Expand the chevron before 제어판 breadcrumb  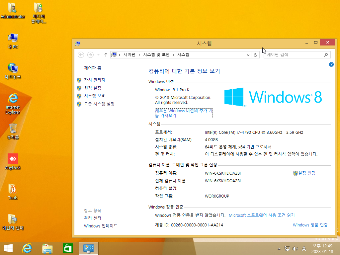point(120,55)
